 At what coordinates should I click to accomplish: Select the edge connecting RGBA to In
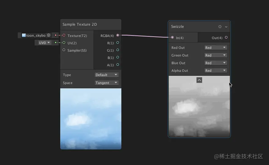click(145, 36)
